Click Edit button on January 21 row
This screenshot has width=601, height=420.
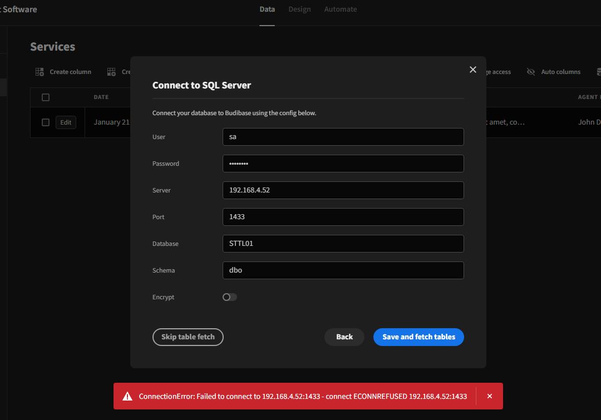(66, 122)
